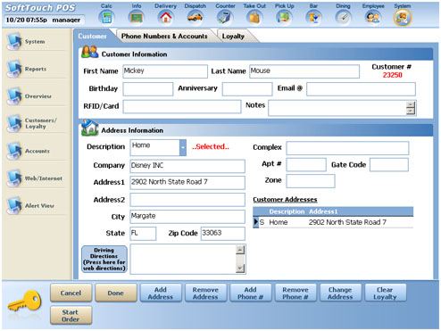
Task: Open Alert View in the left sidebar
Action: click(x=35, y=206)
